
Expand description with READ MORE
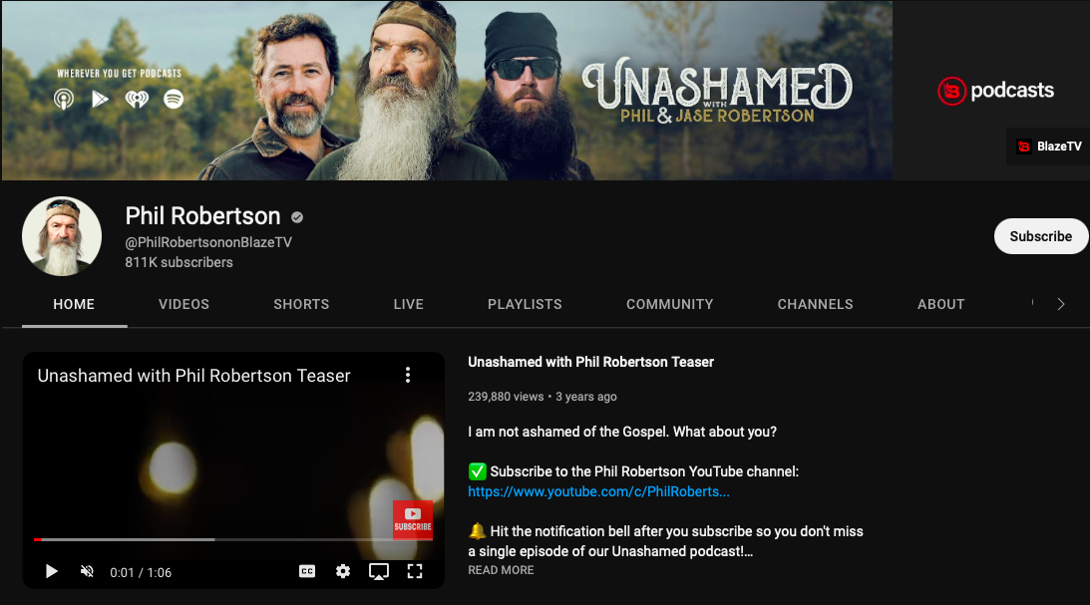click(x=501, y=570)
